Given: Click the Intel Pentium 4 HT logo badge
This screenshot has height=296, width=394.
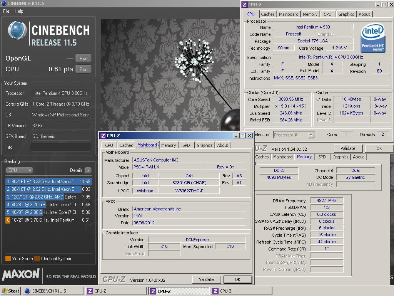Looking at the screenshot, I should tap(373, 38).
